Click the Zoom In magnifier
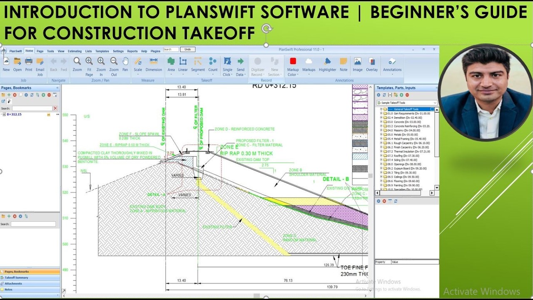Screen dimensions: 533x300 tap(101, 67)
